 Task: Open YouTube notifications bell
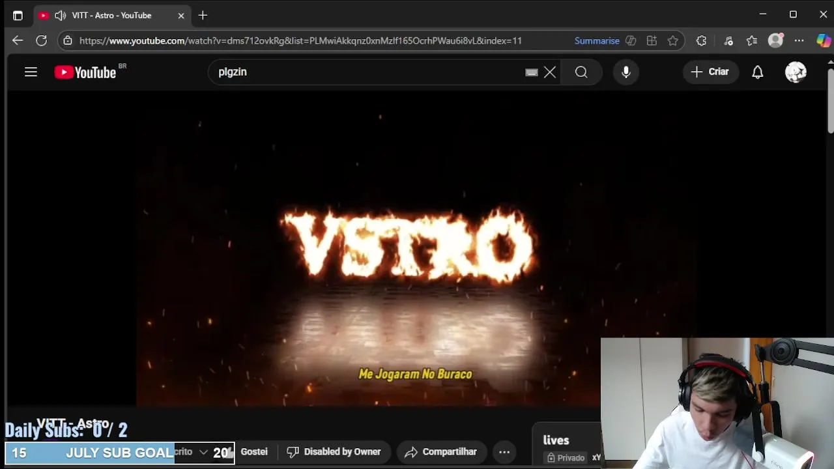click(x=758, y=72)
